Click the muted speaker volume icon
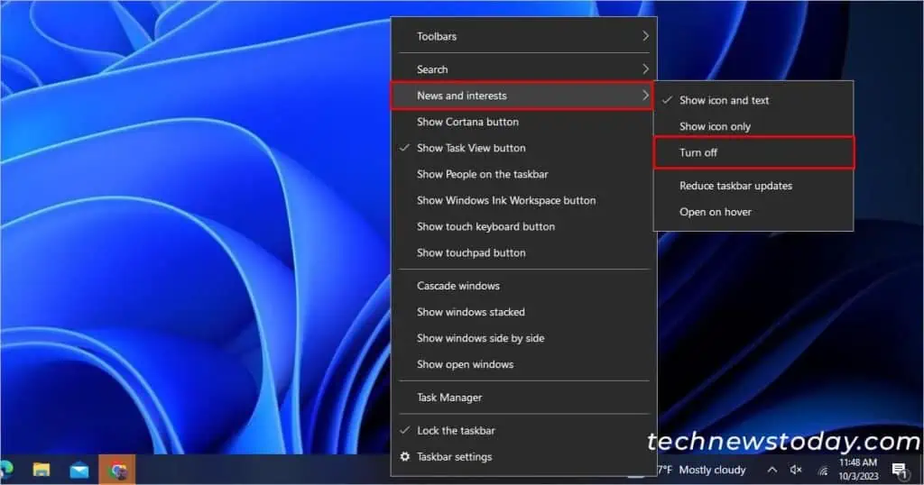Screen dimensions: 924x485 (796, 470)
